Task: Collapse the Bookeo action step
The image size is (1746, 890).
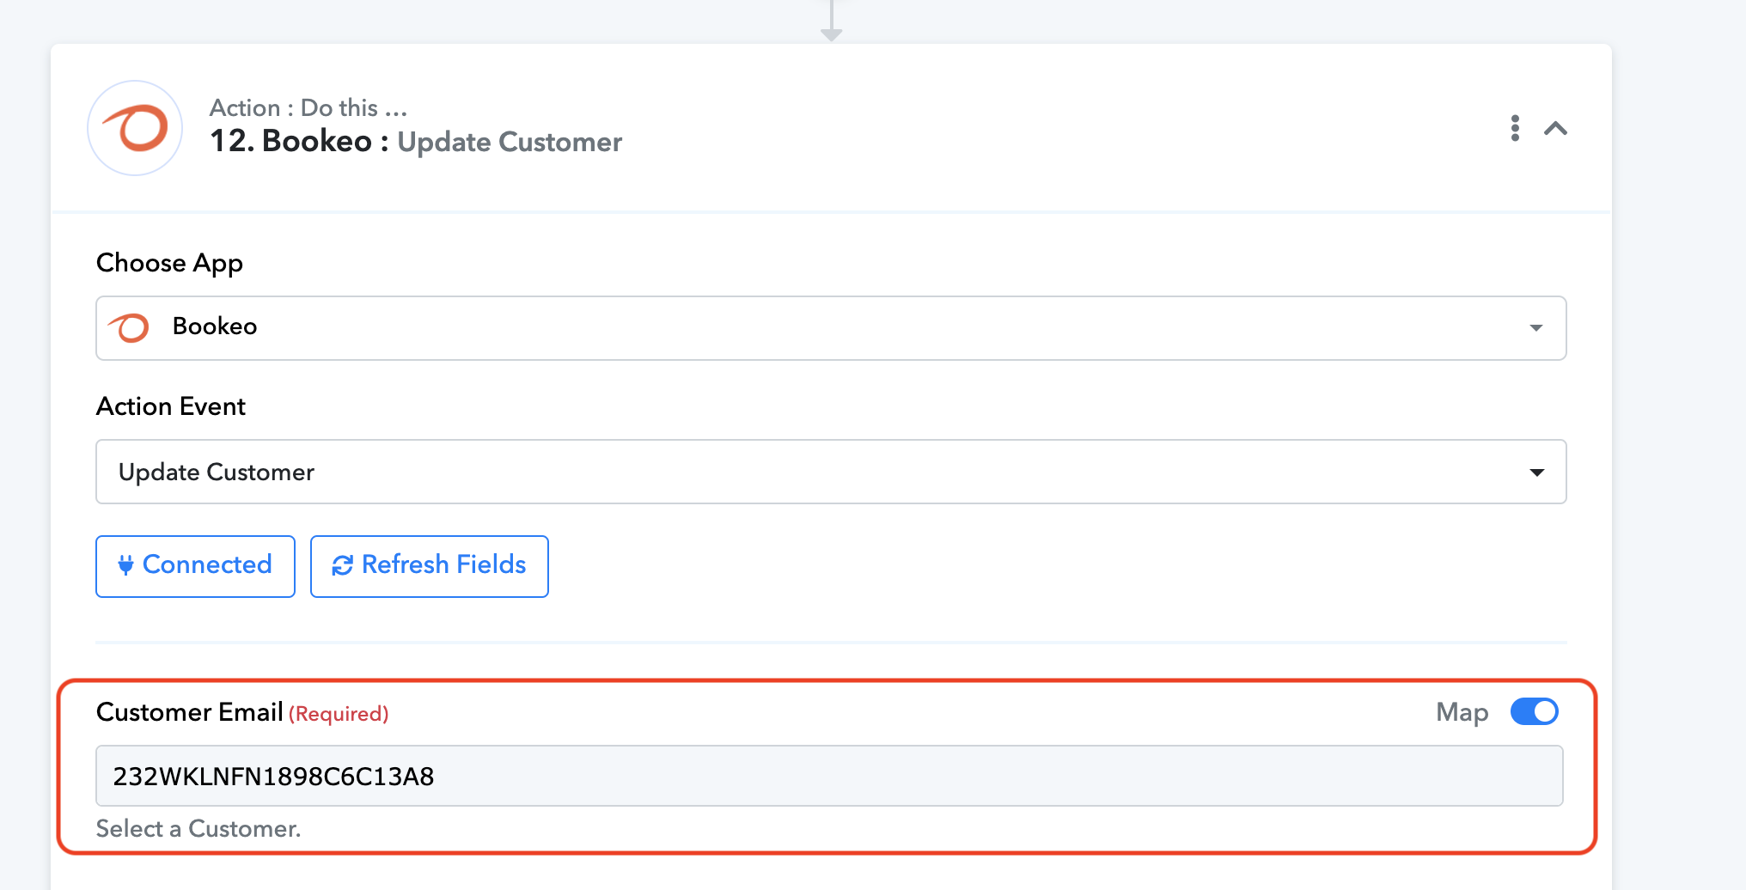Action: click(1555, 128)
